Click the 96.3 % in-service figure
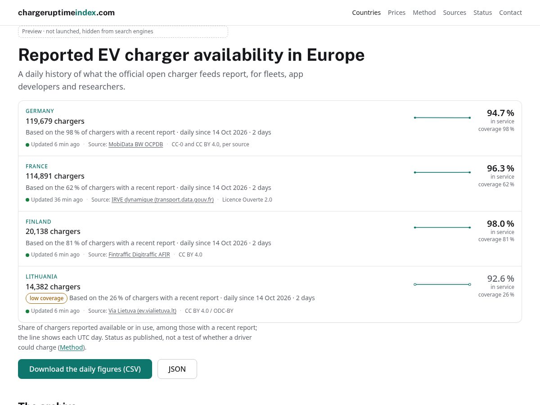540x405 pixels. [x=500, y=168]
